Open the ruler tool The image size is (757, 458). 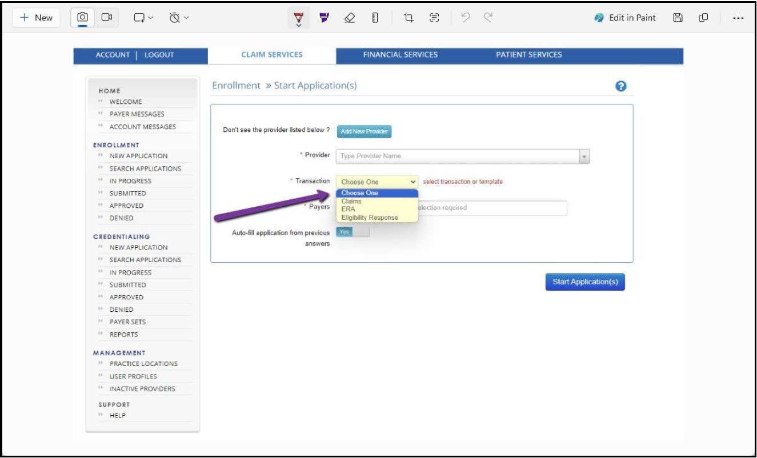[x=375, y=18]
